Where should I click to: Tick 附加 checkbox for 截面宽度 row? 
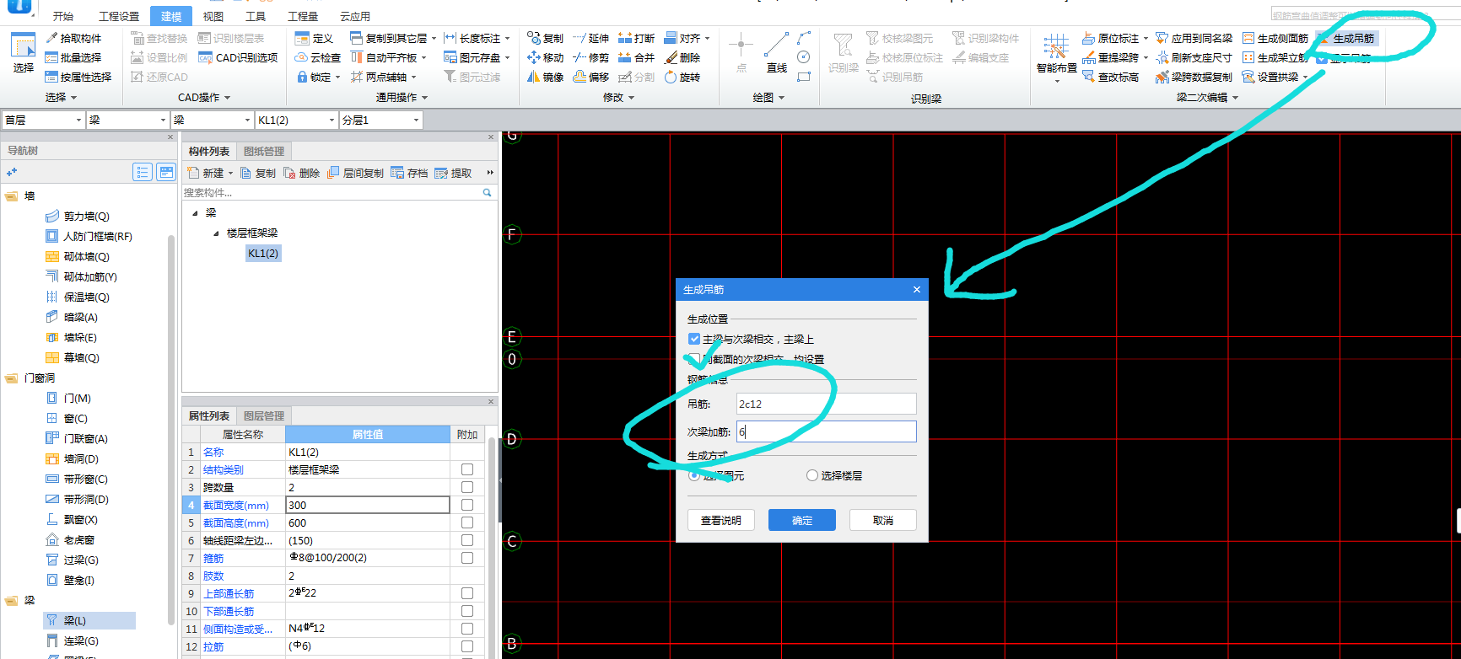pos(467,505)
